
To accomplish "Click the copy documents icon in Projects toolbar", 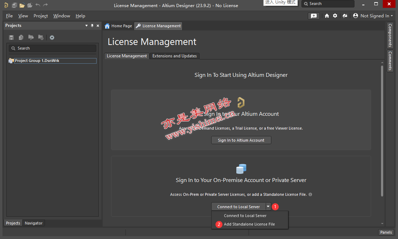I will 21,38.
